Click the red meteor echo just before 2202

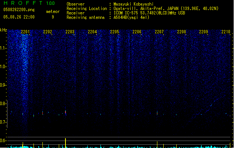(42, 113)
